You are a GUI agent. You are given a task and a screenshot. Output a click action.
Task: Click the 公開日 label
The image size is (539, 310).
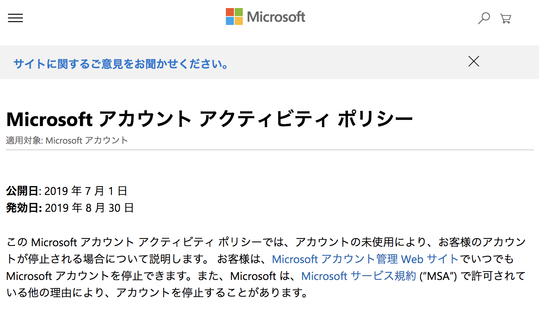tap(22, 191)
